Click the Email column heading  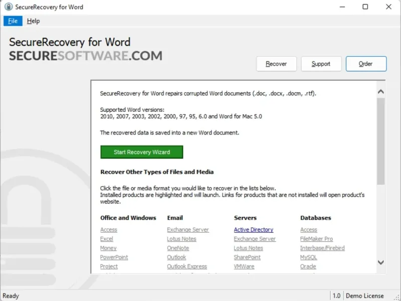[x=175, y=218]
